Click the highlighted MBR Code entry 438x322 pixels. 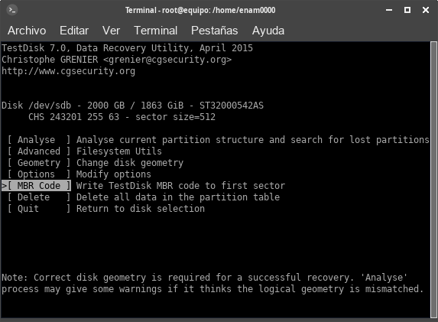tap(37, 186)
